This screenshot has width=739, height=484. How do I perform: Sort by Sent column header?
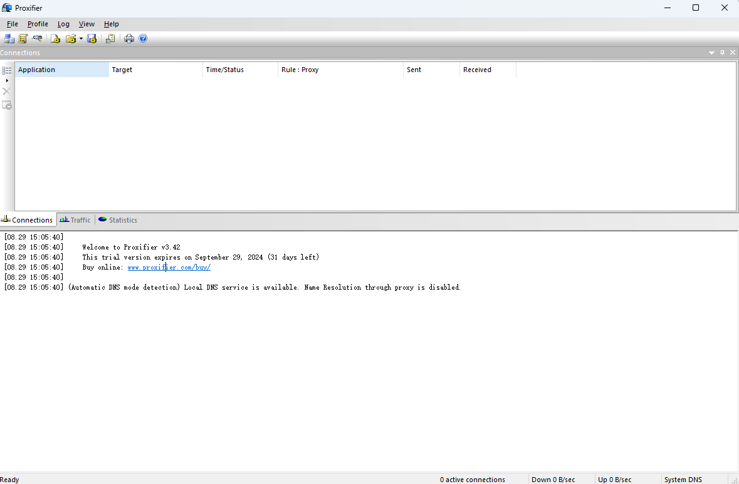point(432,70)
